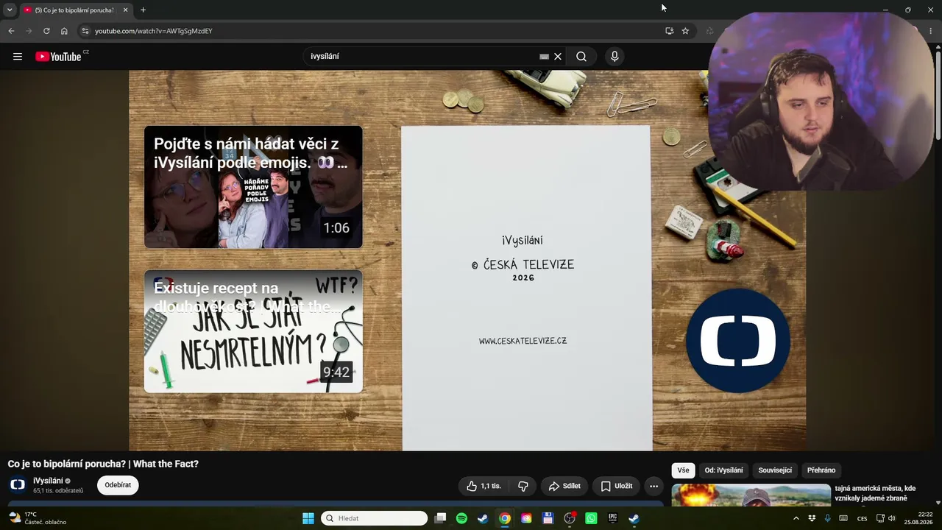Open a new browser tab
The height and width of the screenshot is (530, 942).
(x=143, y=10)
